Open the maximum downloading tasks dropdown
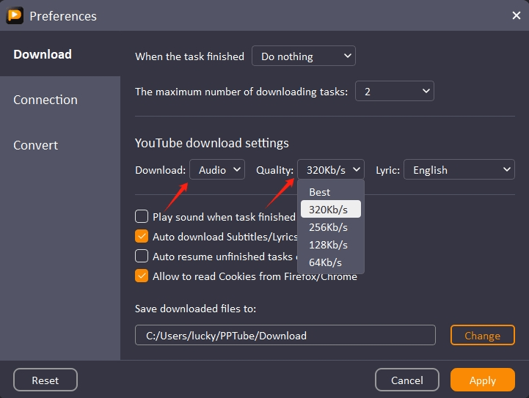529x398 pixels. pos(395,92)
